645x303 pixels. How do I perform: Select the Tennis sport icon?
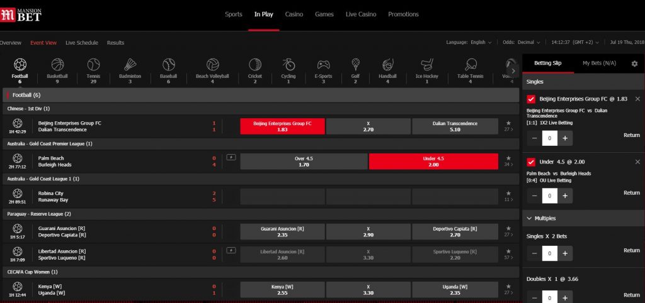pos(93,65)
